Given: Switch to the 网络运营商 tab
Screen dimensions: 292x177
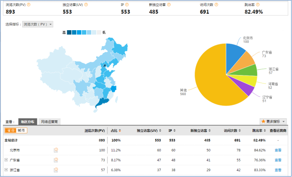Looking at the screenshot, I should (x=49, y=122).
